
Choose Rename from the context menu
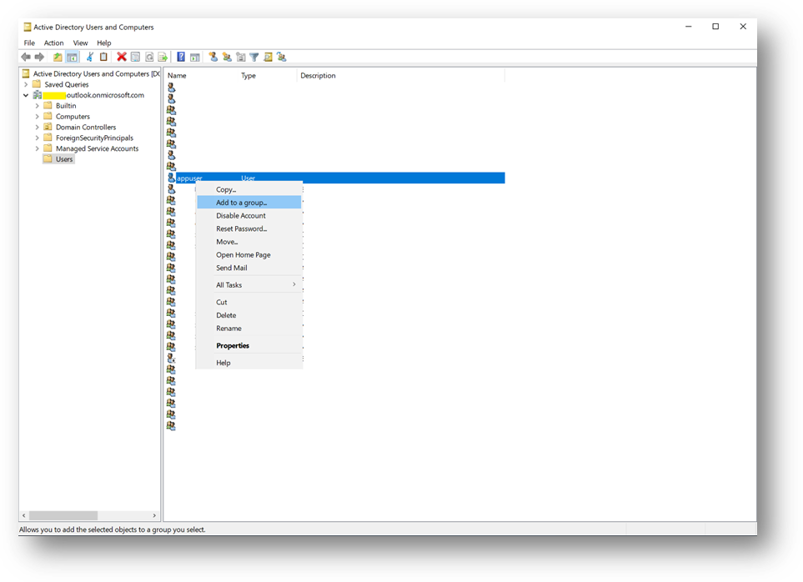(x=249, y=329)
